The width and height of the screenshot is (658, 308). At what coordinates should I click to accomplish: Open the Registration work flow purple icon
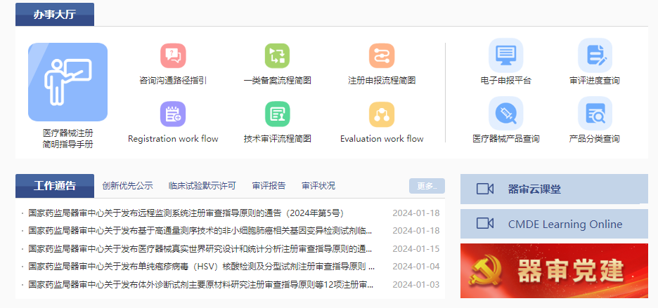173,114
